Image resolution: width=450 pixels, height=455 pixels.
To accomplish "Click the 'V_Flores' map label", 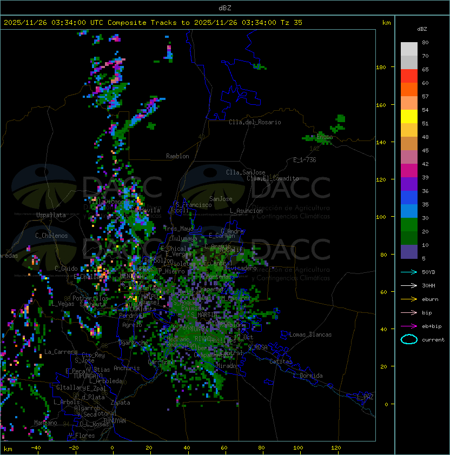I will [82, 436].
